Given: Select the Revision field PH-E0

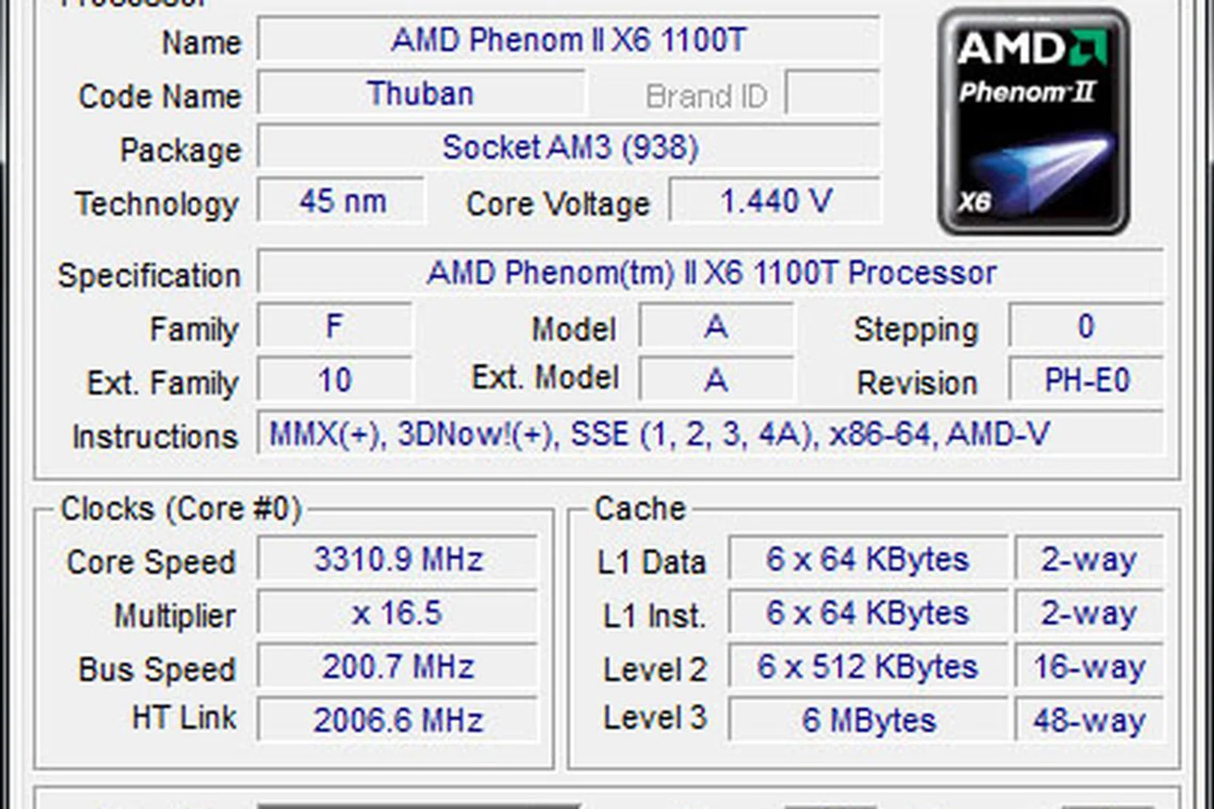Looking at the screenshot, I should (1088, 379).
